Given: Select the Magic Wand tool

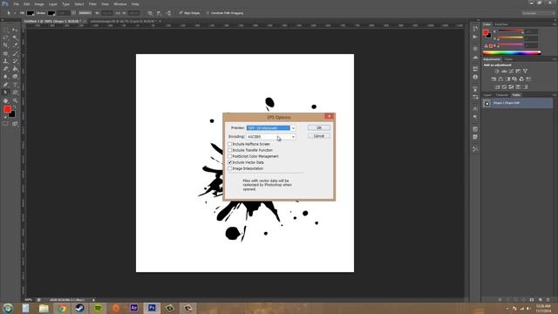Looking at the screenshot, I should tap(15, 38).
